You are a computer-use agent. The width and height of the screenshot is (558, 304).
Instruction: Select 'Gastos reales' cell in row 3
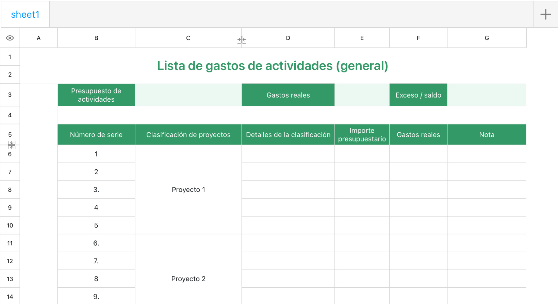tap(288, 95)
